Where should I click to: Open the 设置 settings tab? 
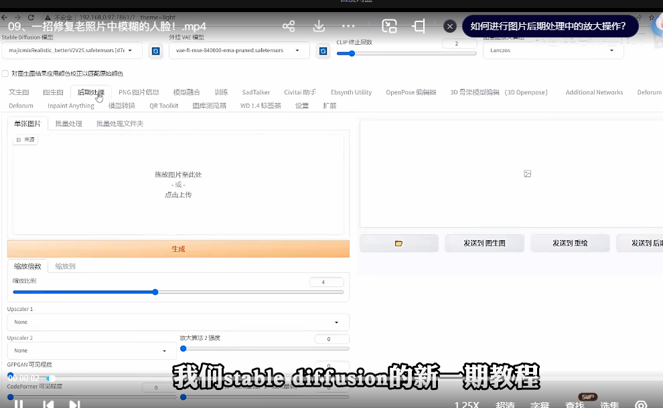[x=302, y=106]
